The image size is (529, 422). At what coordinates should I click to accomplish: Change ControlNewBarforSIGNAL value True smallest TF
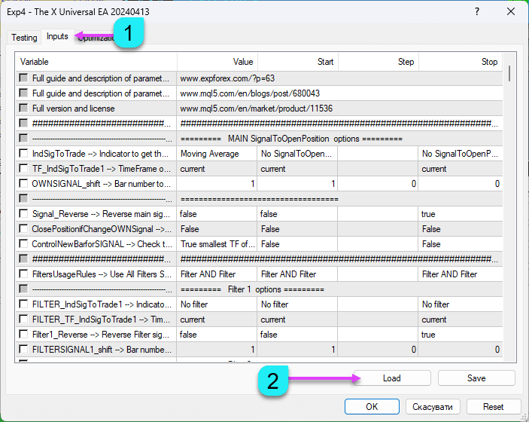217,244
